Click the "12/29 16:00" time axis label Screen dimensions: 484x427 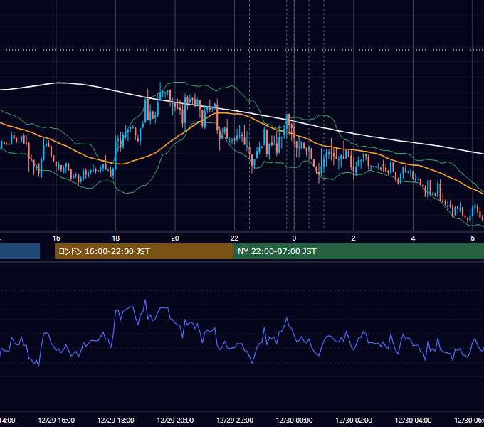[x=56, y=420]
